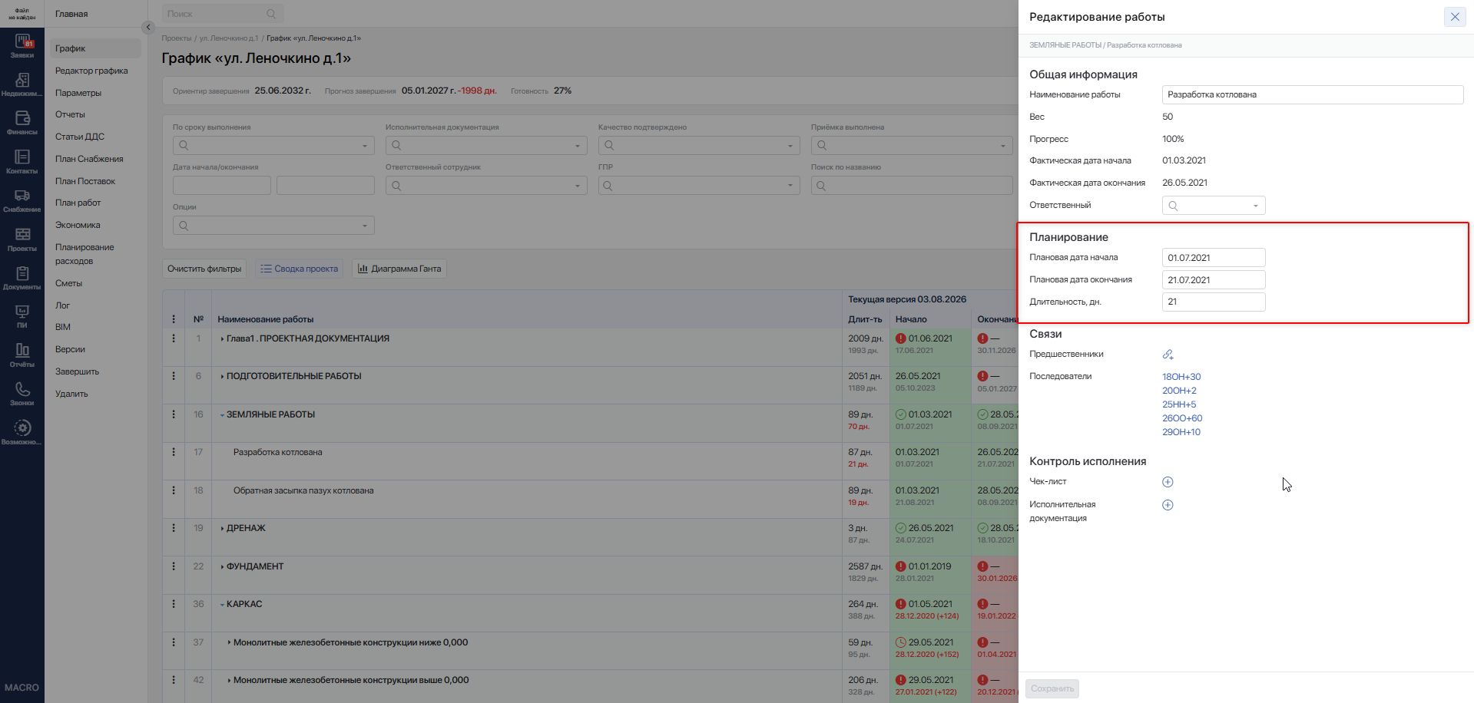Screen dimensions: 1474x703
Task: Add Исполнительная документация with plus icon
Action: coord(1168,505)
